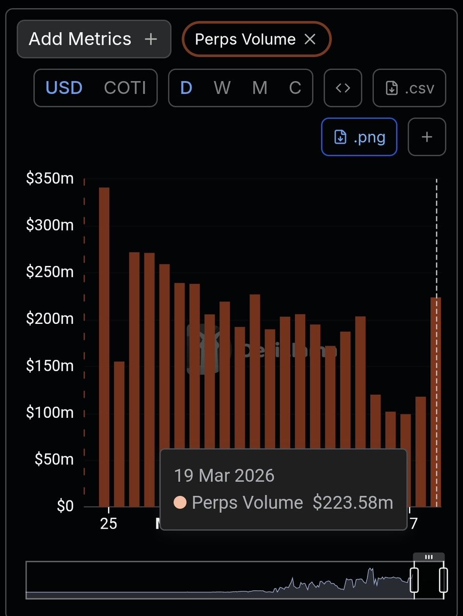Screen dimensions: 463x616
Task: Click the 19 Mar 2026 bar
Action: tap(436, 402)
